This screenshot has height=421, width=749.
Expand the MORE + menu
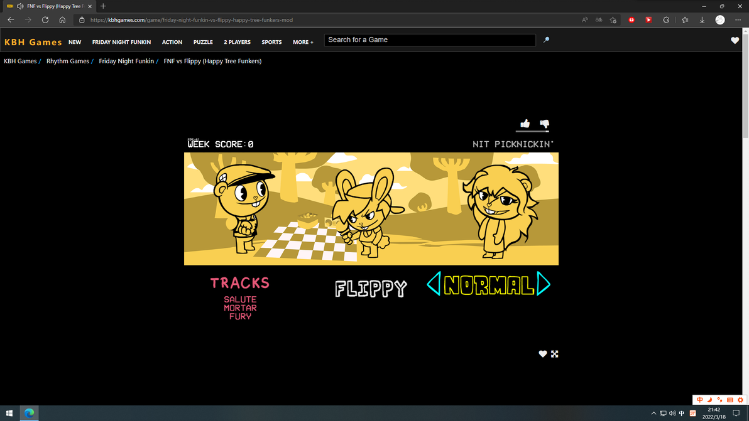tap(303, 42)
